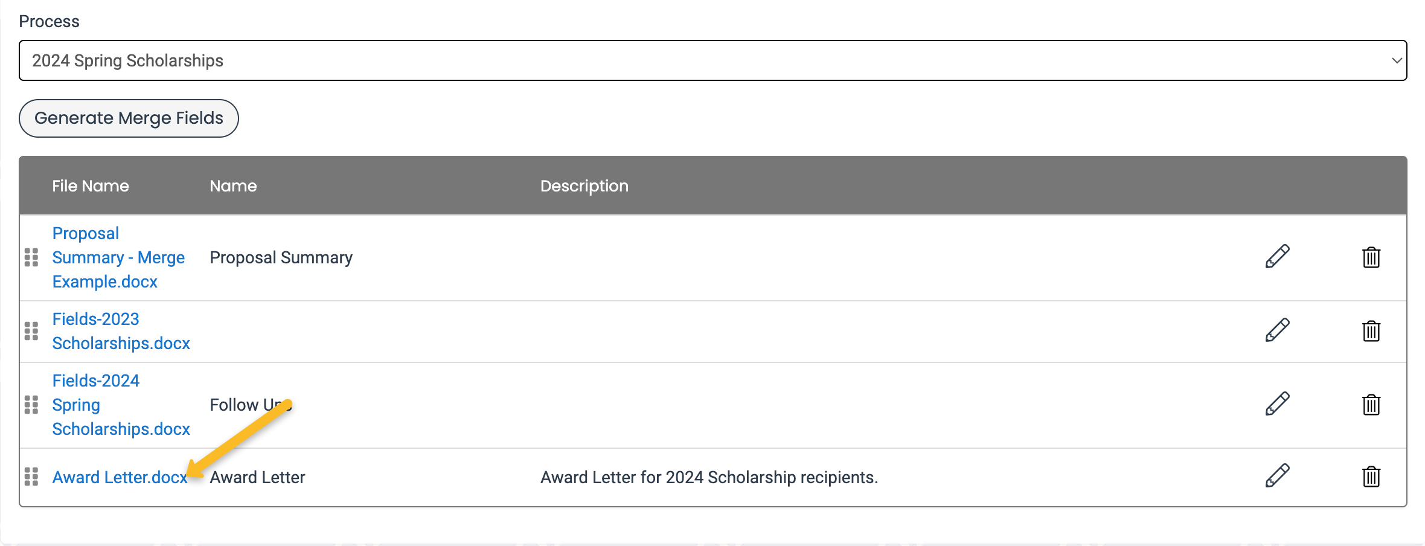This screenshot has width=1425, height=546.
Task: Click drag handle beside Fields-2024 Spring Scholarships.docx
Action: 31,405
